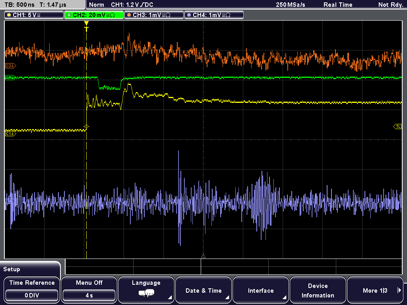
Task: Click the 0 DIV value field
Action: pos(32,295)
